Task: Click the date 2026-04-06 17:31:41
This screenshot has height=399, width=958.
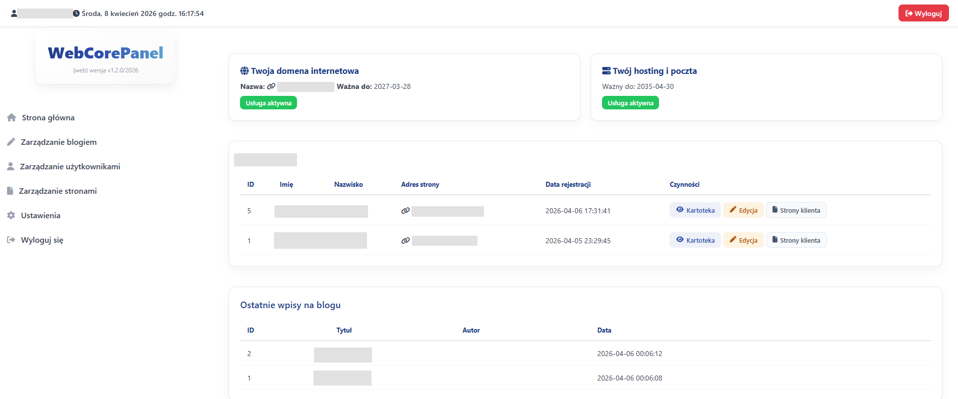Action: click(x=578, y=211)
